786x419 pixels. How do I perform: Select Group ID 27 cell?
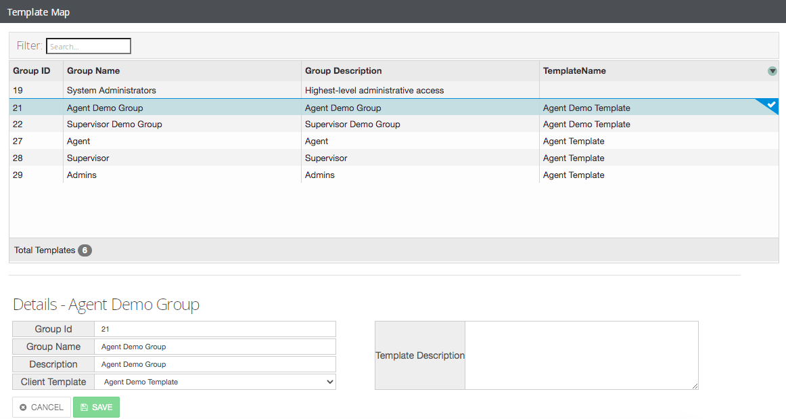[x=36, y=141]
